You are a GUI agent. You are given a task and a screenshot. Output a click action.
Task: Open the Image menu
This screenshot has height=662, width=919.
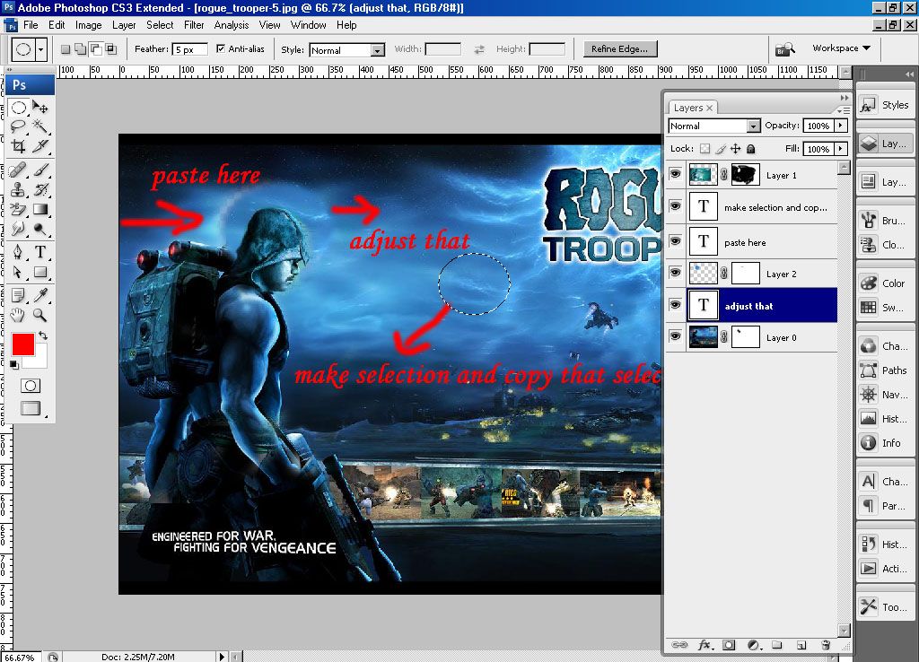tap(89, 25)
